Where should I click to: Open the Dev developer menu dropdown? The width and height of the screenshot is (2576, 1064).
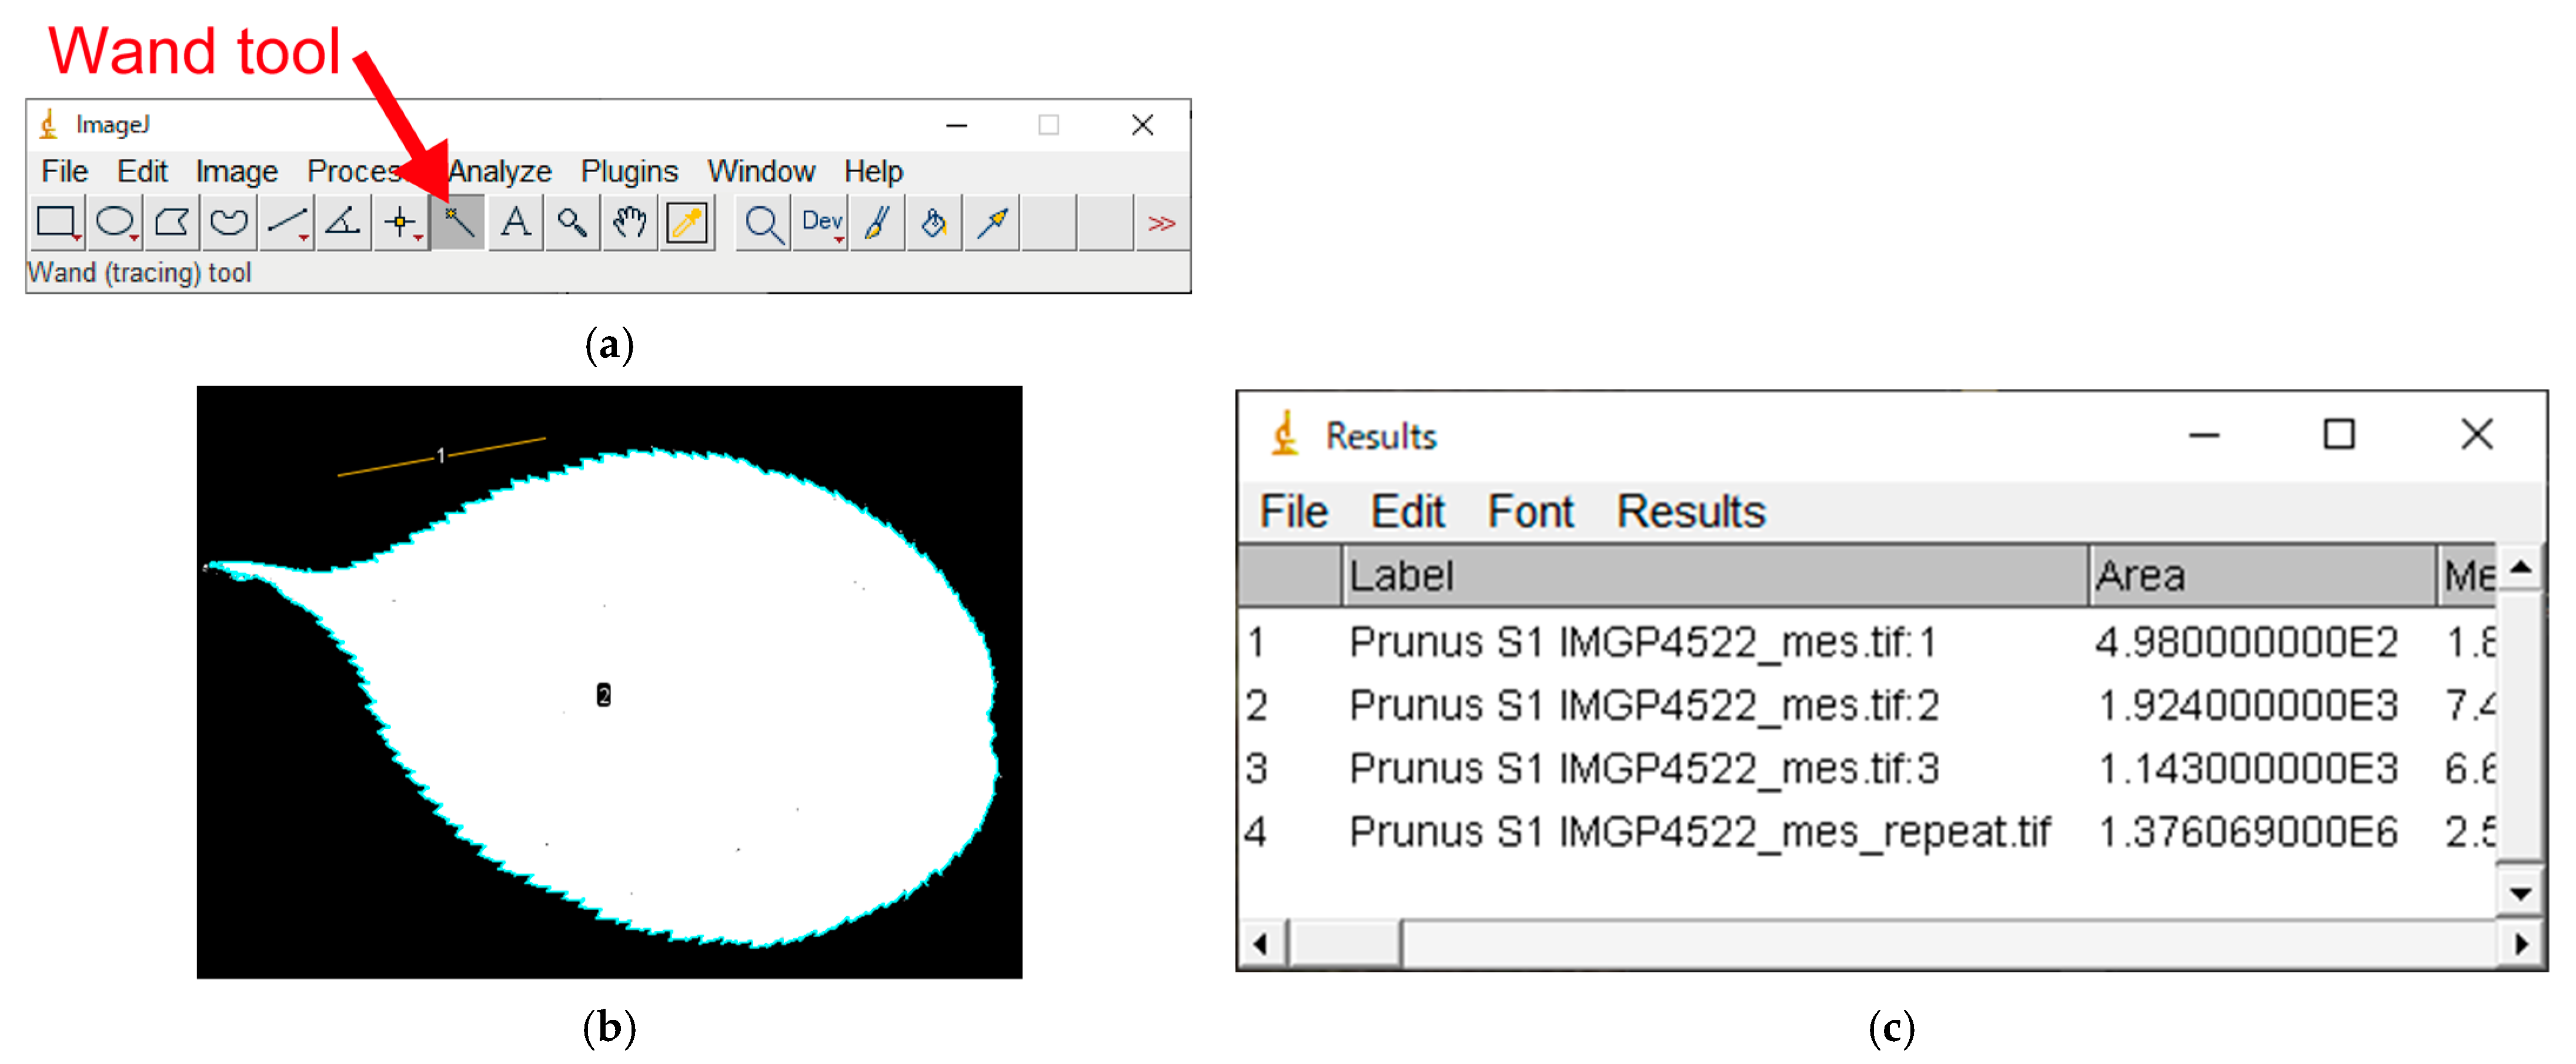[821, 222]
